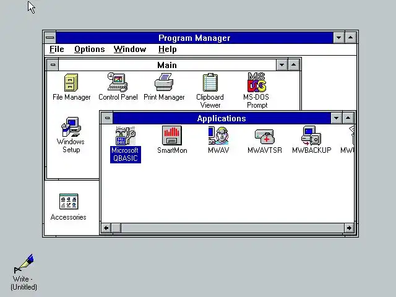Viewport: 396px width, 297px height.
Task: Select the SmartMon icon in Applications
Action: (172, 140)
